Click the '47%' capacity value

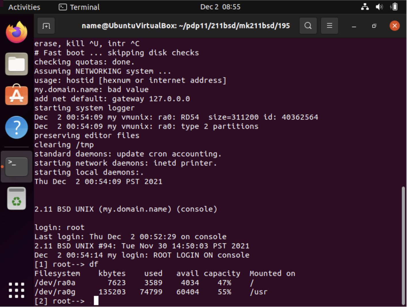224,283
